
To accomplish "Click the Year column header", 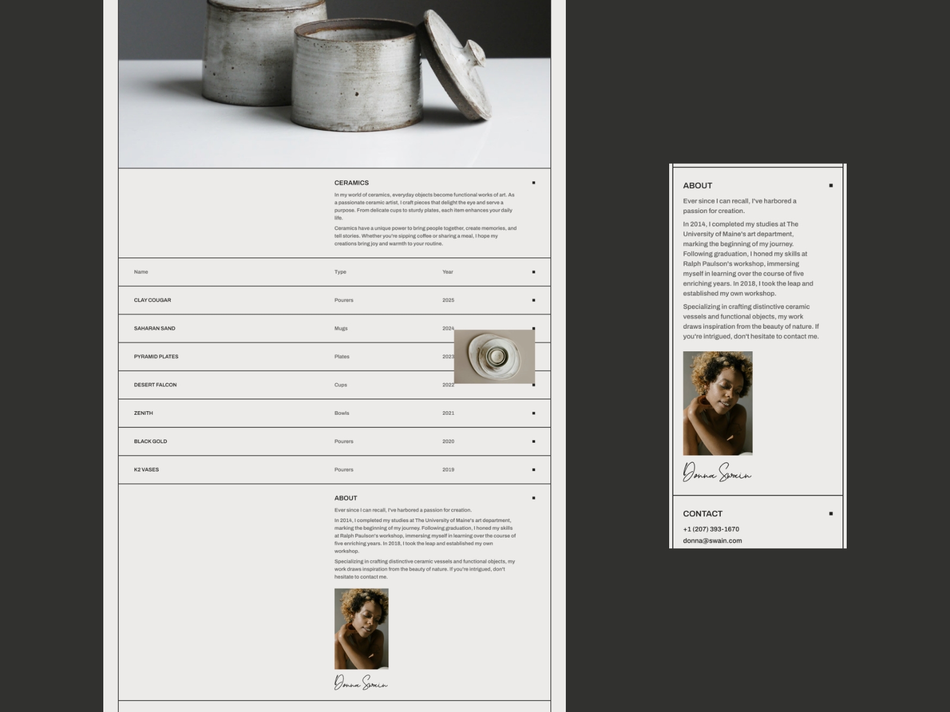I will point(447,272).
